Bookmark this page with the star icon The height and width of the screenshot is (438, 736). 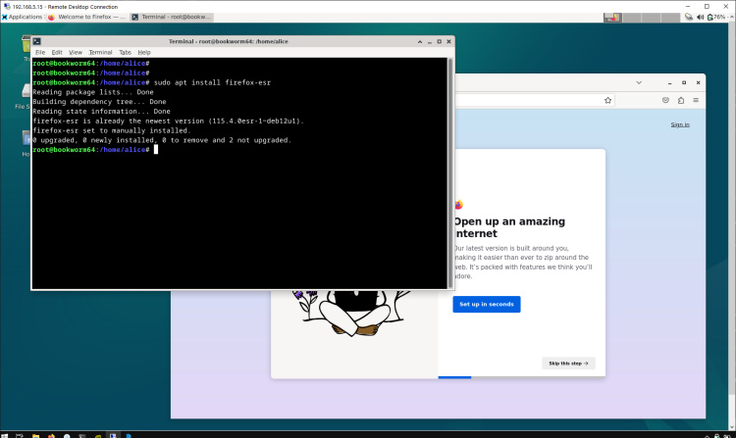point(608,99)
